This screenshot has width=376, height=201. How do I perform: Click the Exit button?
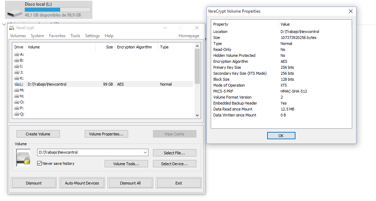coord(179,183)
